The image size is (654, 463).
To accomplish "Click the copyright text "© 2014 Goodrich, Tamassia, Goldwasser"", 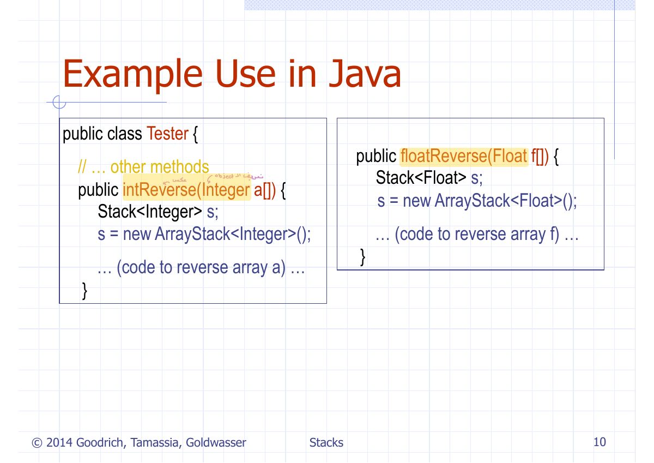I will pyautogui.click(x=140, y=443).
